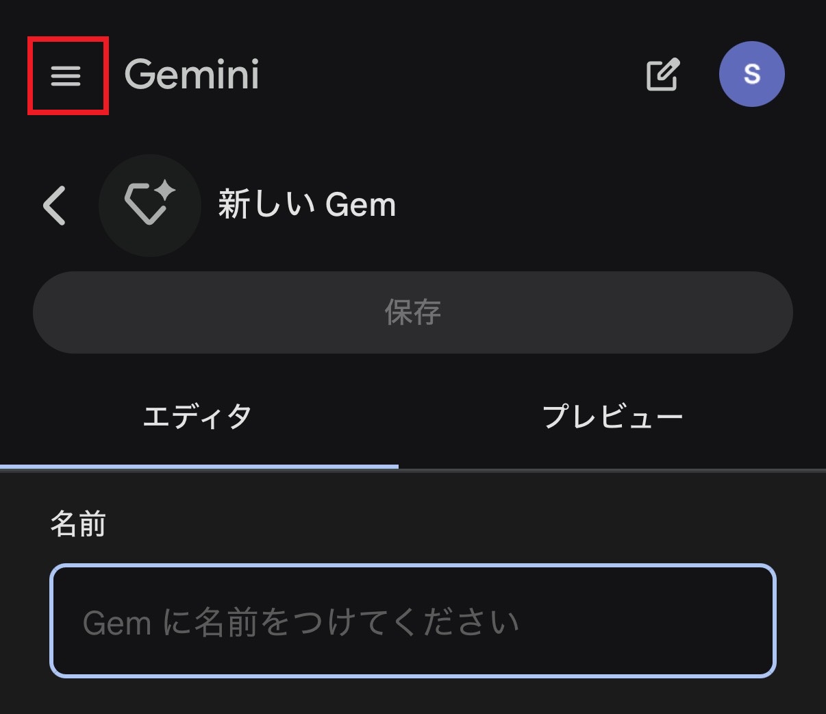Image resolution: width=826 pixels, height=714 pixels.
Task: Focus the Gem name input field
Action: coord(412,621)
